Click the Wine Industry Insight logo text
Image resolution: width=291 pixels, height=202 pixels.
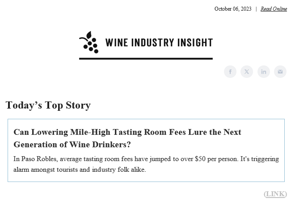159,43
